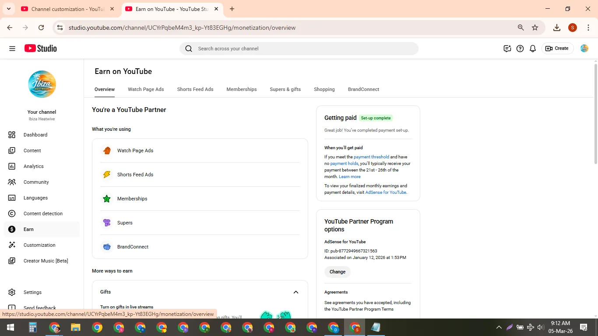This screenshot has width=598, height=336.
Task: Bookmark this page with the star icon
Action: [535, 28]
